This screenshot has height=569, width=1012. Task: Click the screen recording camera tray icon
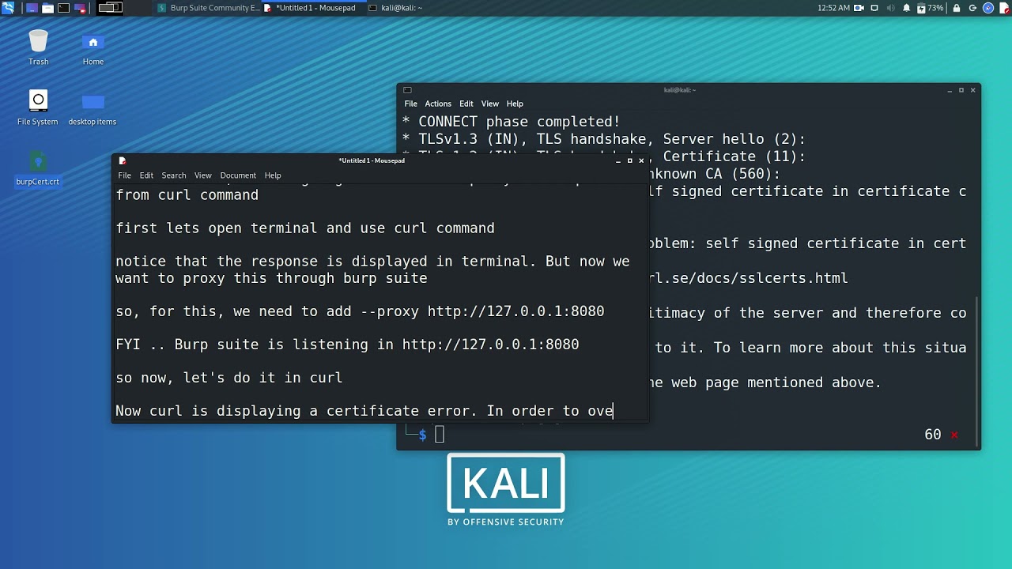859,8
